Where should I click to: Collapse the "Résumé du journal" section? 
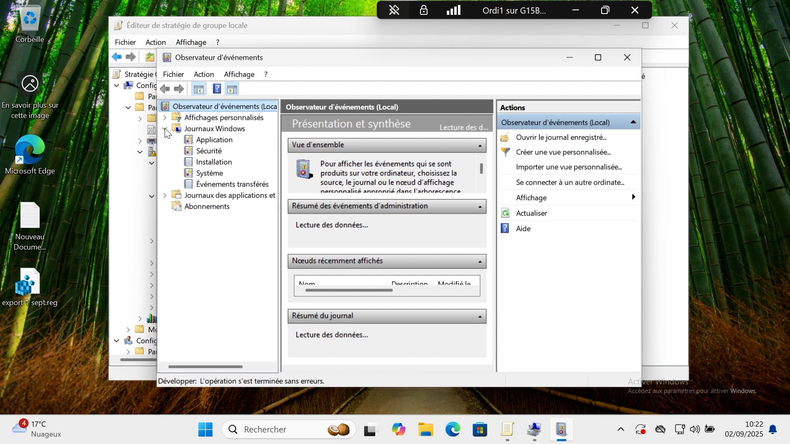click(x=479, y=316)
